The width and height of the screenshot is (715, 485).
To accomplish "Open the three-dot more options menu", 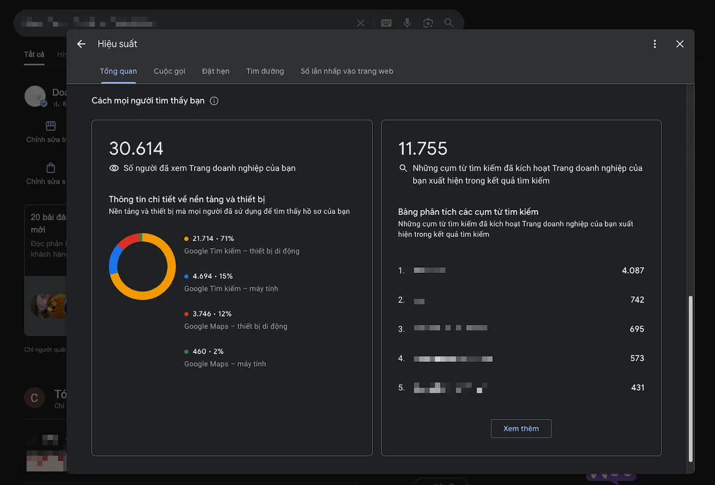I will (655, 44).
